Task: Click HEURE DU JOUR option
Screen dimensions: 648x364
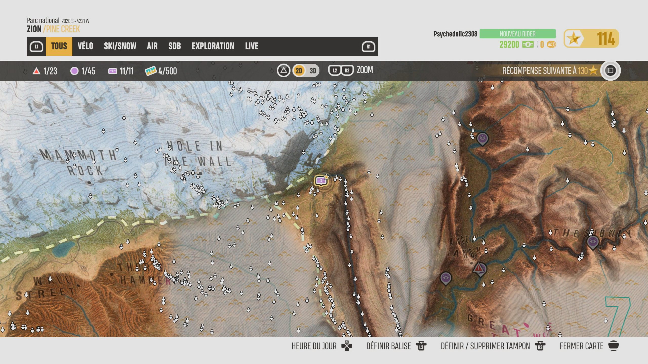Action: [x=314, y=346]
